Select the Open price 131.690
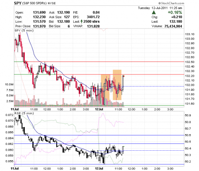The width and height of the screenshot is (199, 171). click(39, 12)
